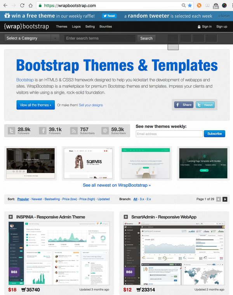Reload the page with the refresh icon
This screenshot has width=233, height=295.
click(22, 5)
